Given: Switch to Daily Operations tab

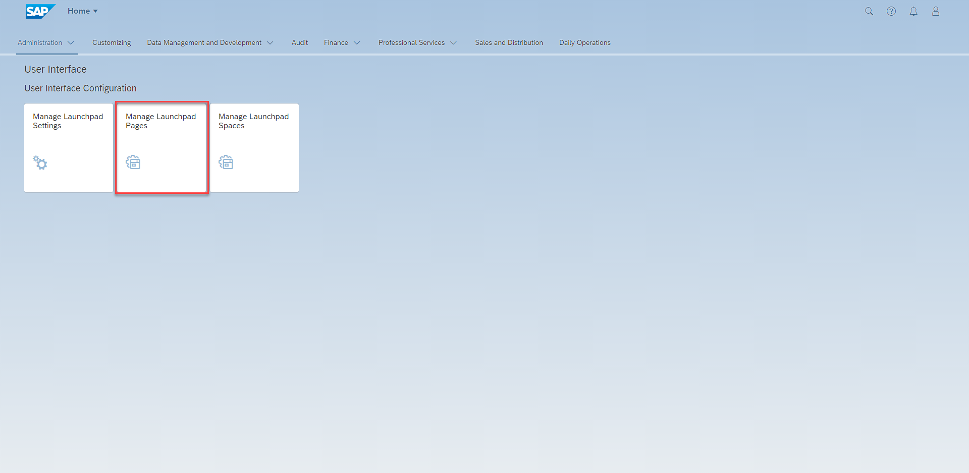Looking at the screenshot, I should [585, 43].
